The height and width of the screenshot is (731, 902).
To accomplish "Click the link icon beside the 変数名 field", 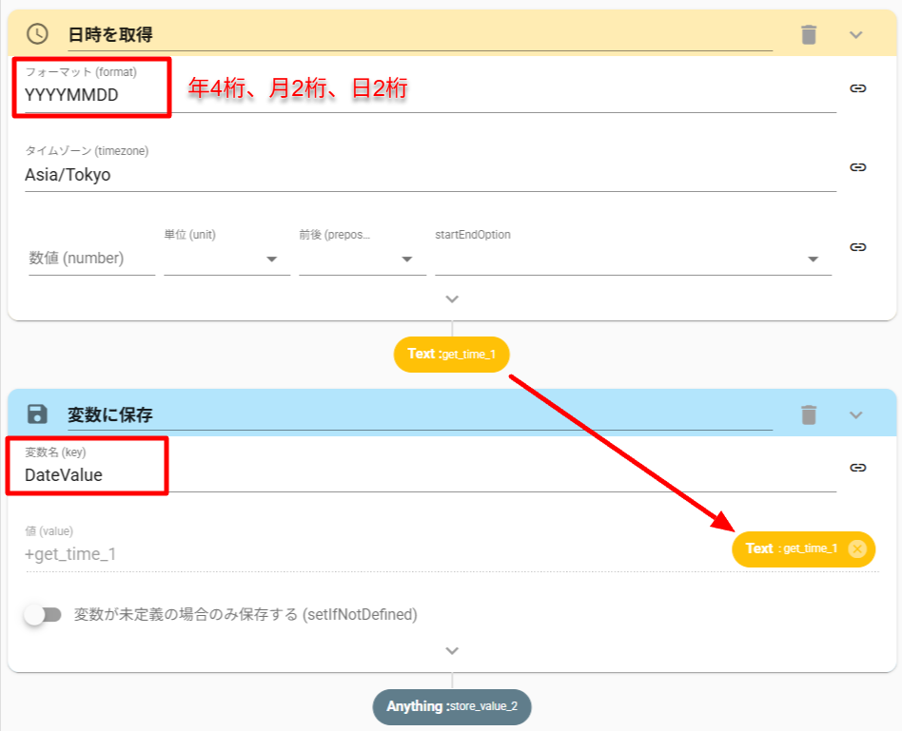I will [857, 467].
